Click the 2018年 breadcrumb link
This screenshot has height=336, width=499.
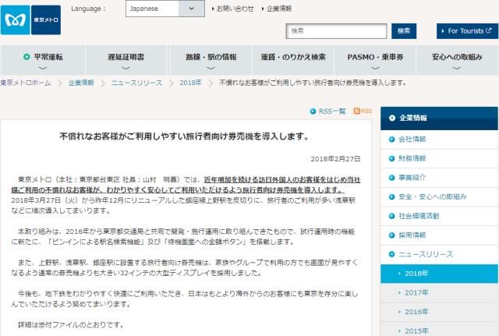click(190, 83)
